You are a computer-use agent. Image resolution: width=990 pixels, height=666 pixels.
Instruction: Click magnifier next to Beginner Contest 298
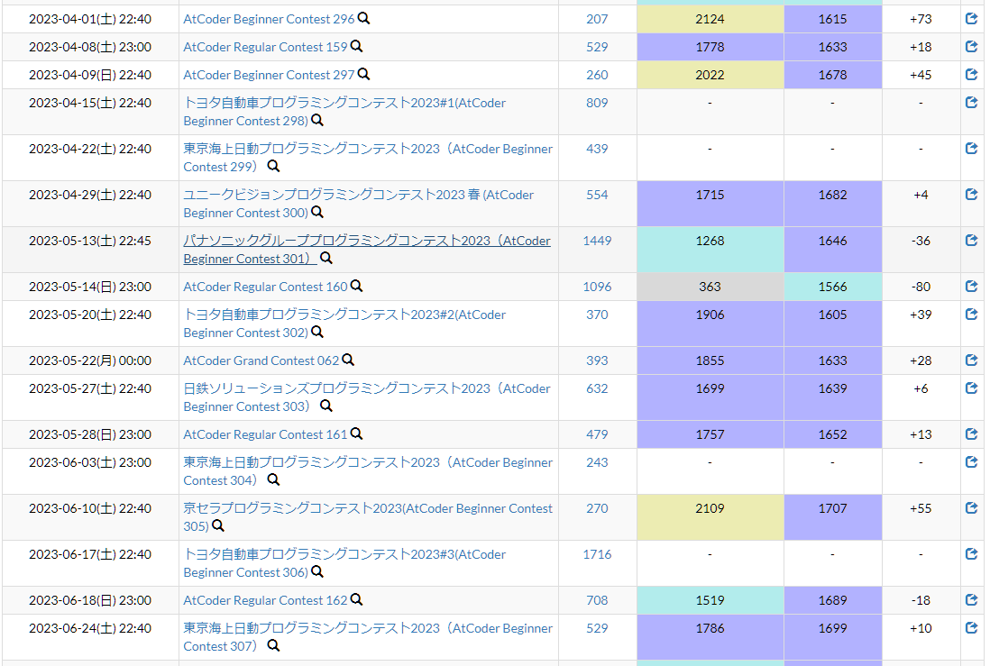[x=317, y=120]
